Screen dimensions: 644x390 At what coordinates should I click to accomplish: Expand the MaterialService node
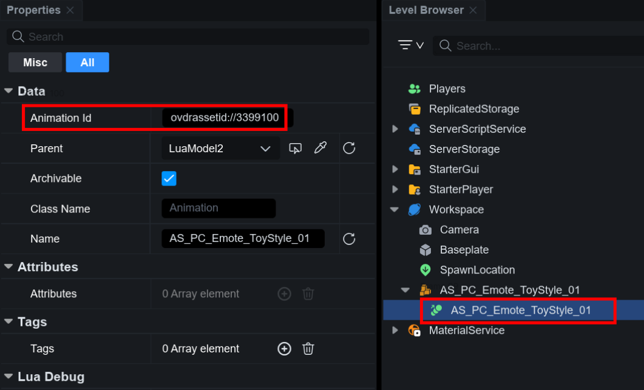395,331
